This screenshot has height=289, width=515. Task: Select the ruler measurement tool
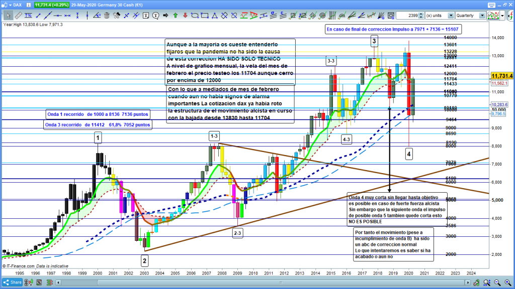pyautogui.click(x=18, y=16)
